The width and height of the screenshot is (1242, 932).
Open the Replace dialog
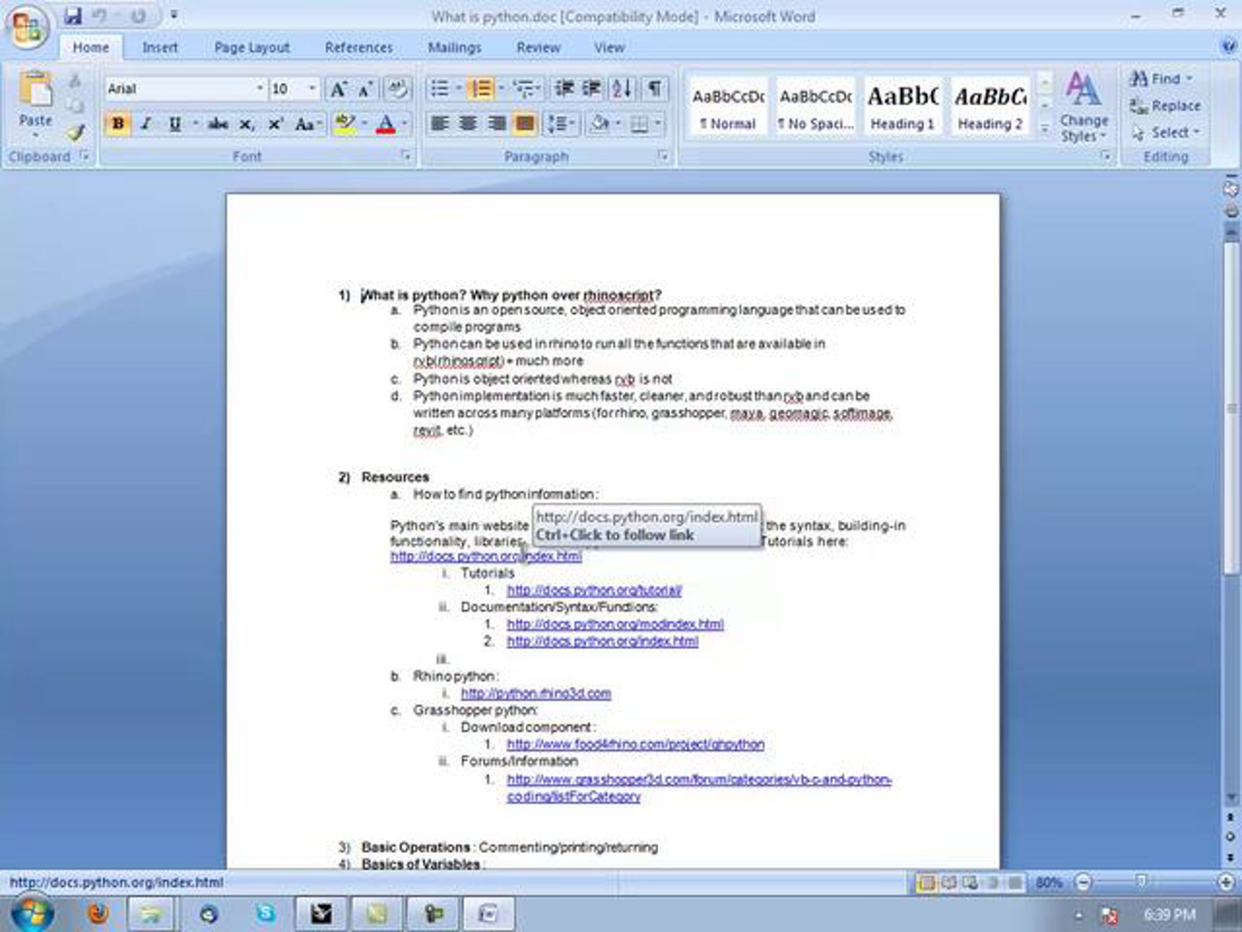[x=1164, y=106]
